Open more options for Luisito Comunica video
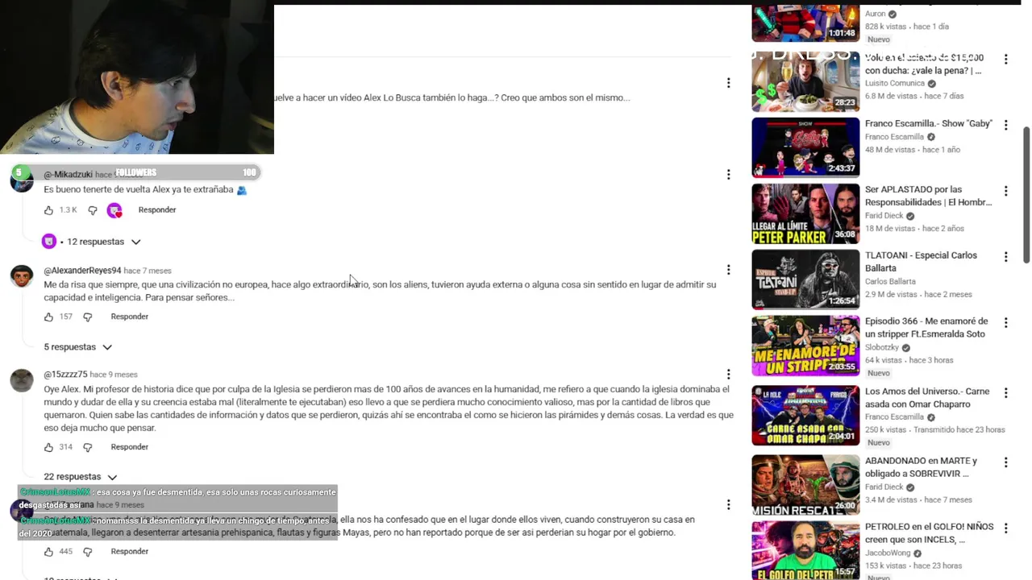The image size is (1032, 580). click(1005, 60)
